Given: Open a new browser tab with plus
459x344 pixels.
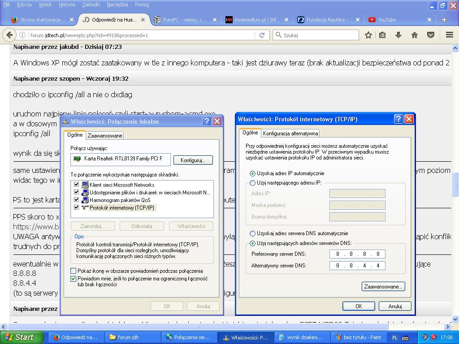Looking at the screenshot, I should 444,20.
